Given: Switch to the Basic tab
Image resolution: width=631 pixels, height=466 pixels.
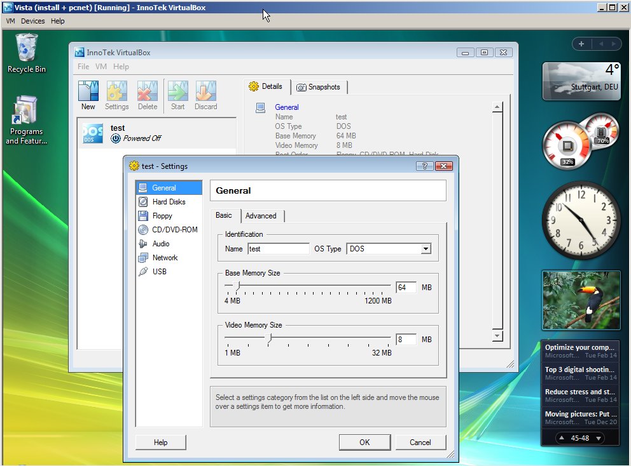Looking at the screenshot, I should pos(224,215).
